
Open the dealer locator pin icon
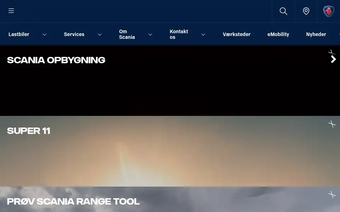pyautogui.click(x=306, y=11)
